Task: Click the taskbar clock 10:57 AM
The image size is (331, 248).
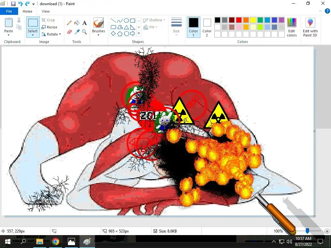Action: (x=303, y=239)
